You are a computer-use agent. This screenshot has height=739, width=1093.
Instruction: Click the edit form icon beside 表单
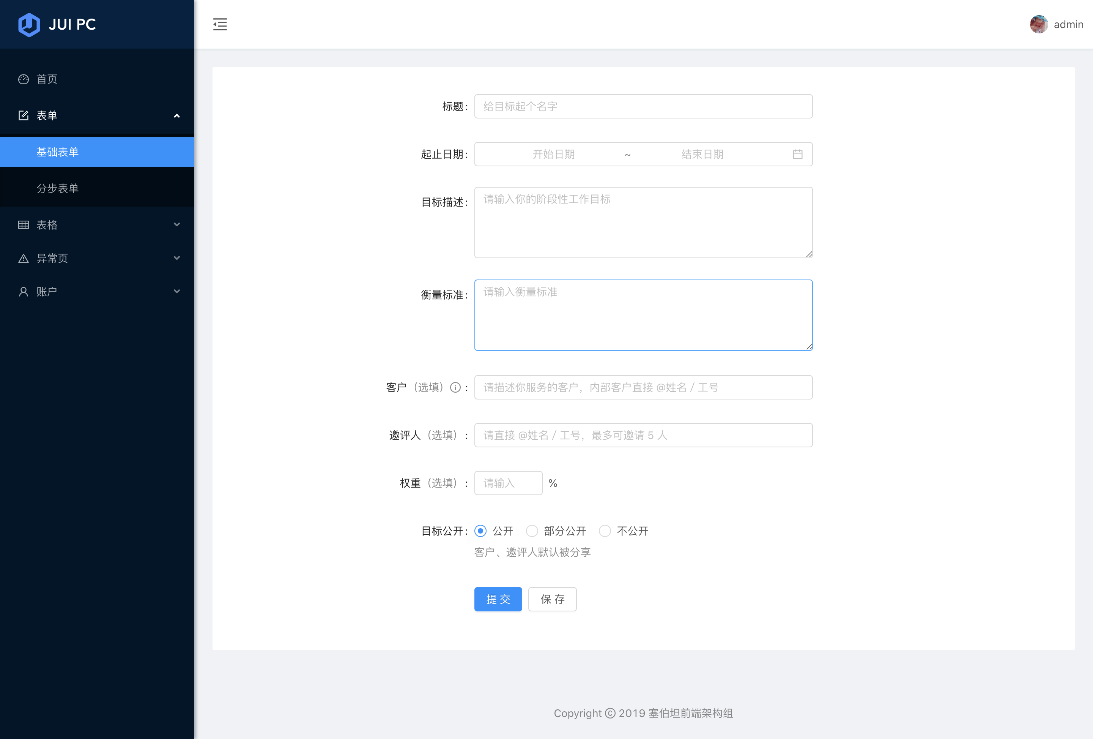click(x=24, y=115)
